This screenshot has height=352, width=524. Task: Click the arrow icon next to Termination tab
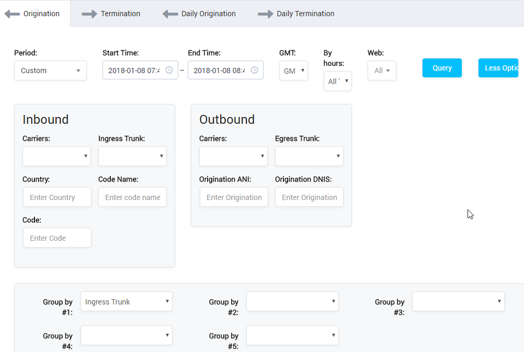click(x=88, y=14)
